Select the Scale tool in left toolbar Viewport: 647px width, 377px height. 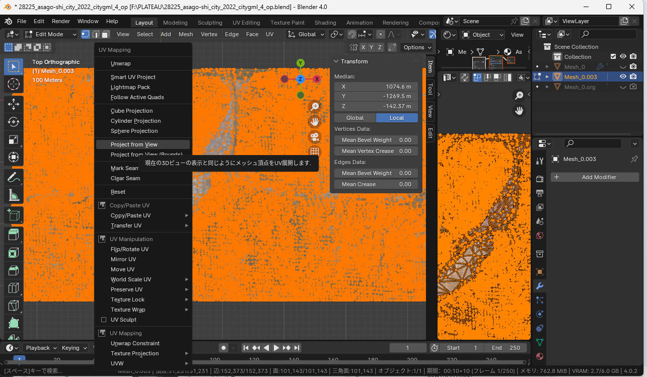point(14,140)
